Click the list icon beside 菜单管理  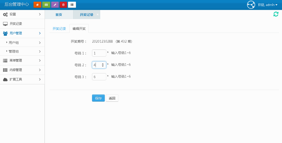pyautogui.click(x=5, y=60)
